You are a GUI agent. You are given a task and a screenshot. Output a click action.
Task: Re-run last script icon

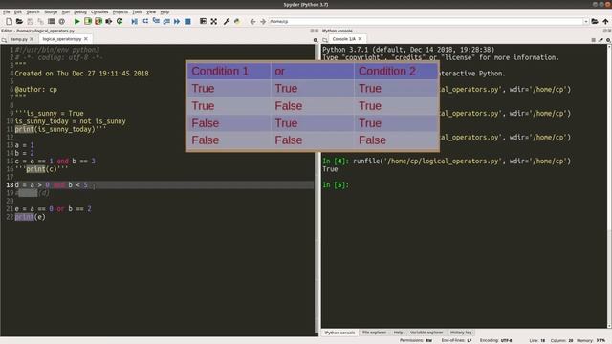(120, 21)
